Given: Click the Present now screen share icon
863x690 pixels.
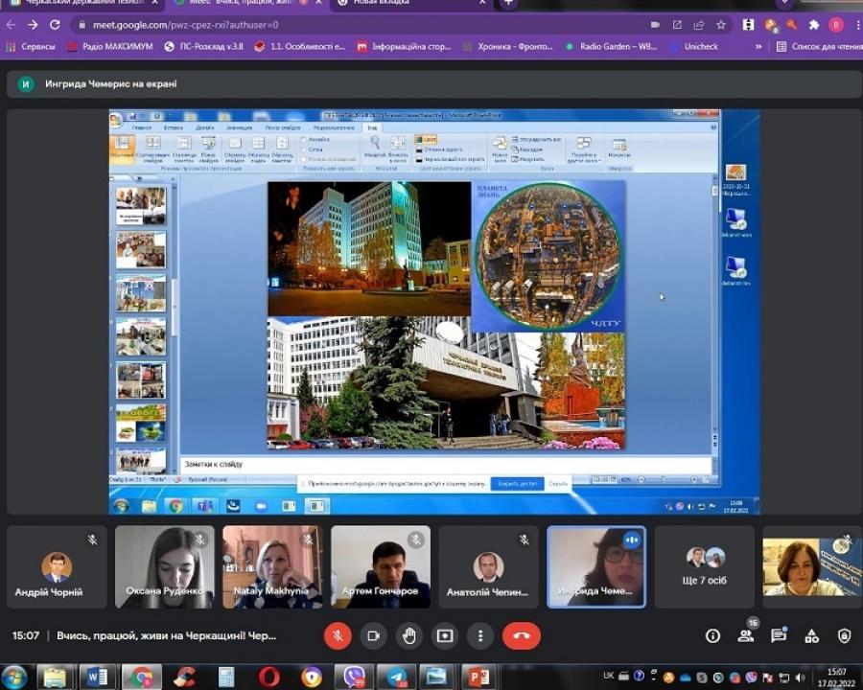Looking at the screenshot, I should pos(445,636).
